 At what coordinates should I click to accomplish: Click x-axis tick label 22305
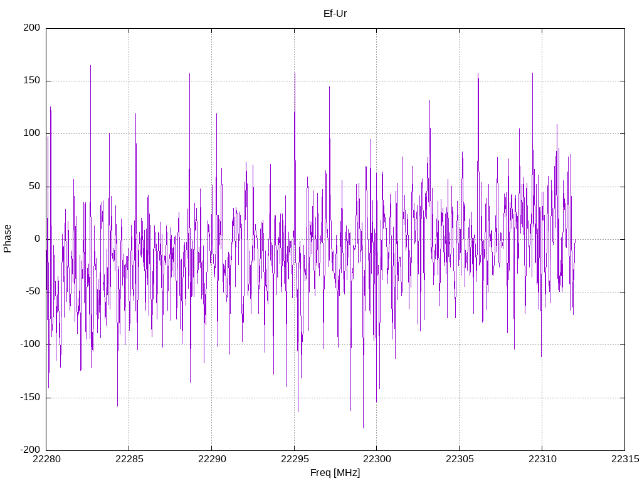460,459
